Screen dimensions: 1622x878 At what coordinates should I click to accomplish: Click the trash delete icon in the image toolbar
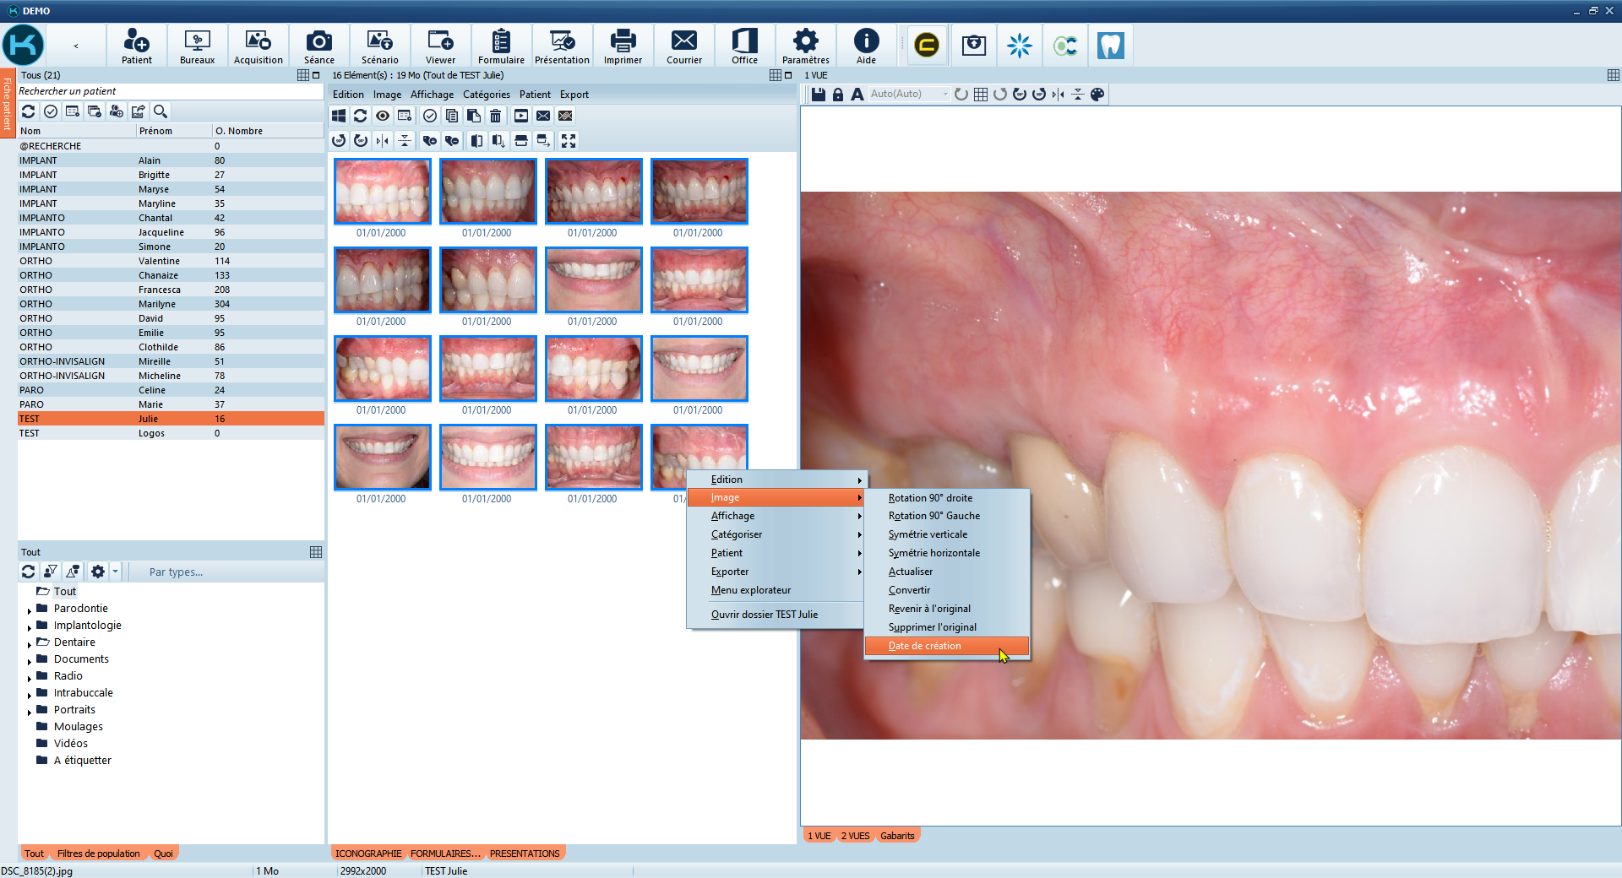[x=496, y=116]
